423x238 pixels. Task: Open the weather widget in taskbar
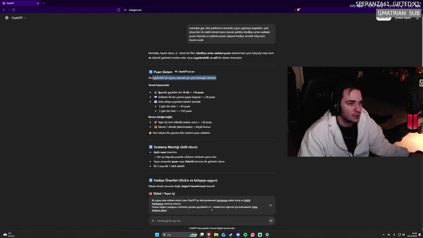[9, 235]
